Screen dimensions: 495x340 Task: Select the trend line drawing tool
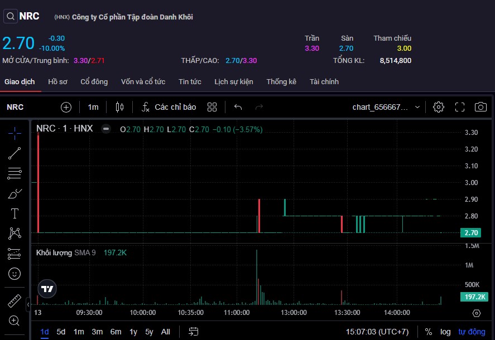(15, 153)
